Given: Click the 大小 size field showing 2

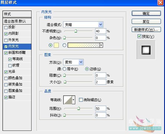Looking at the screenshot, I should pos(101,82).
